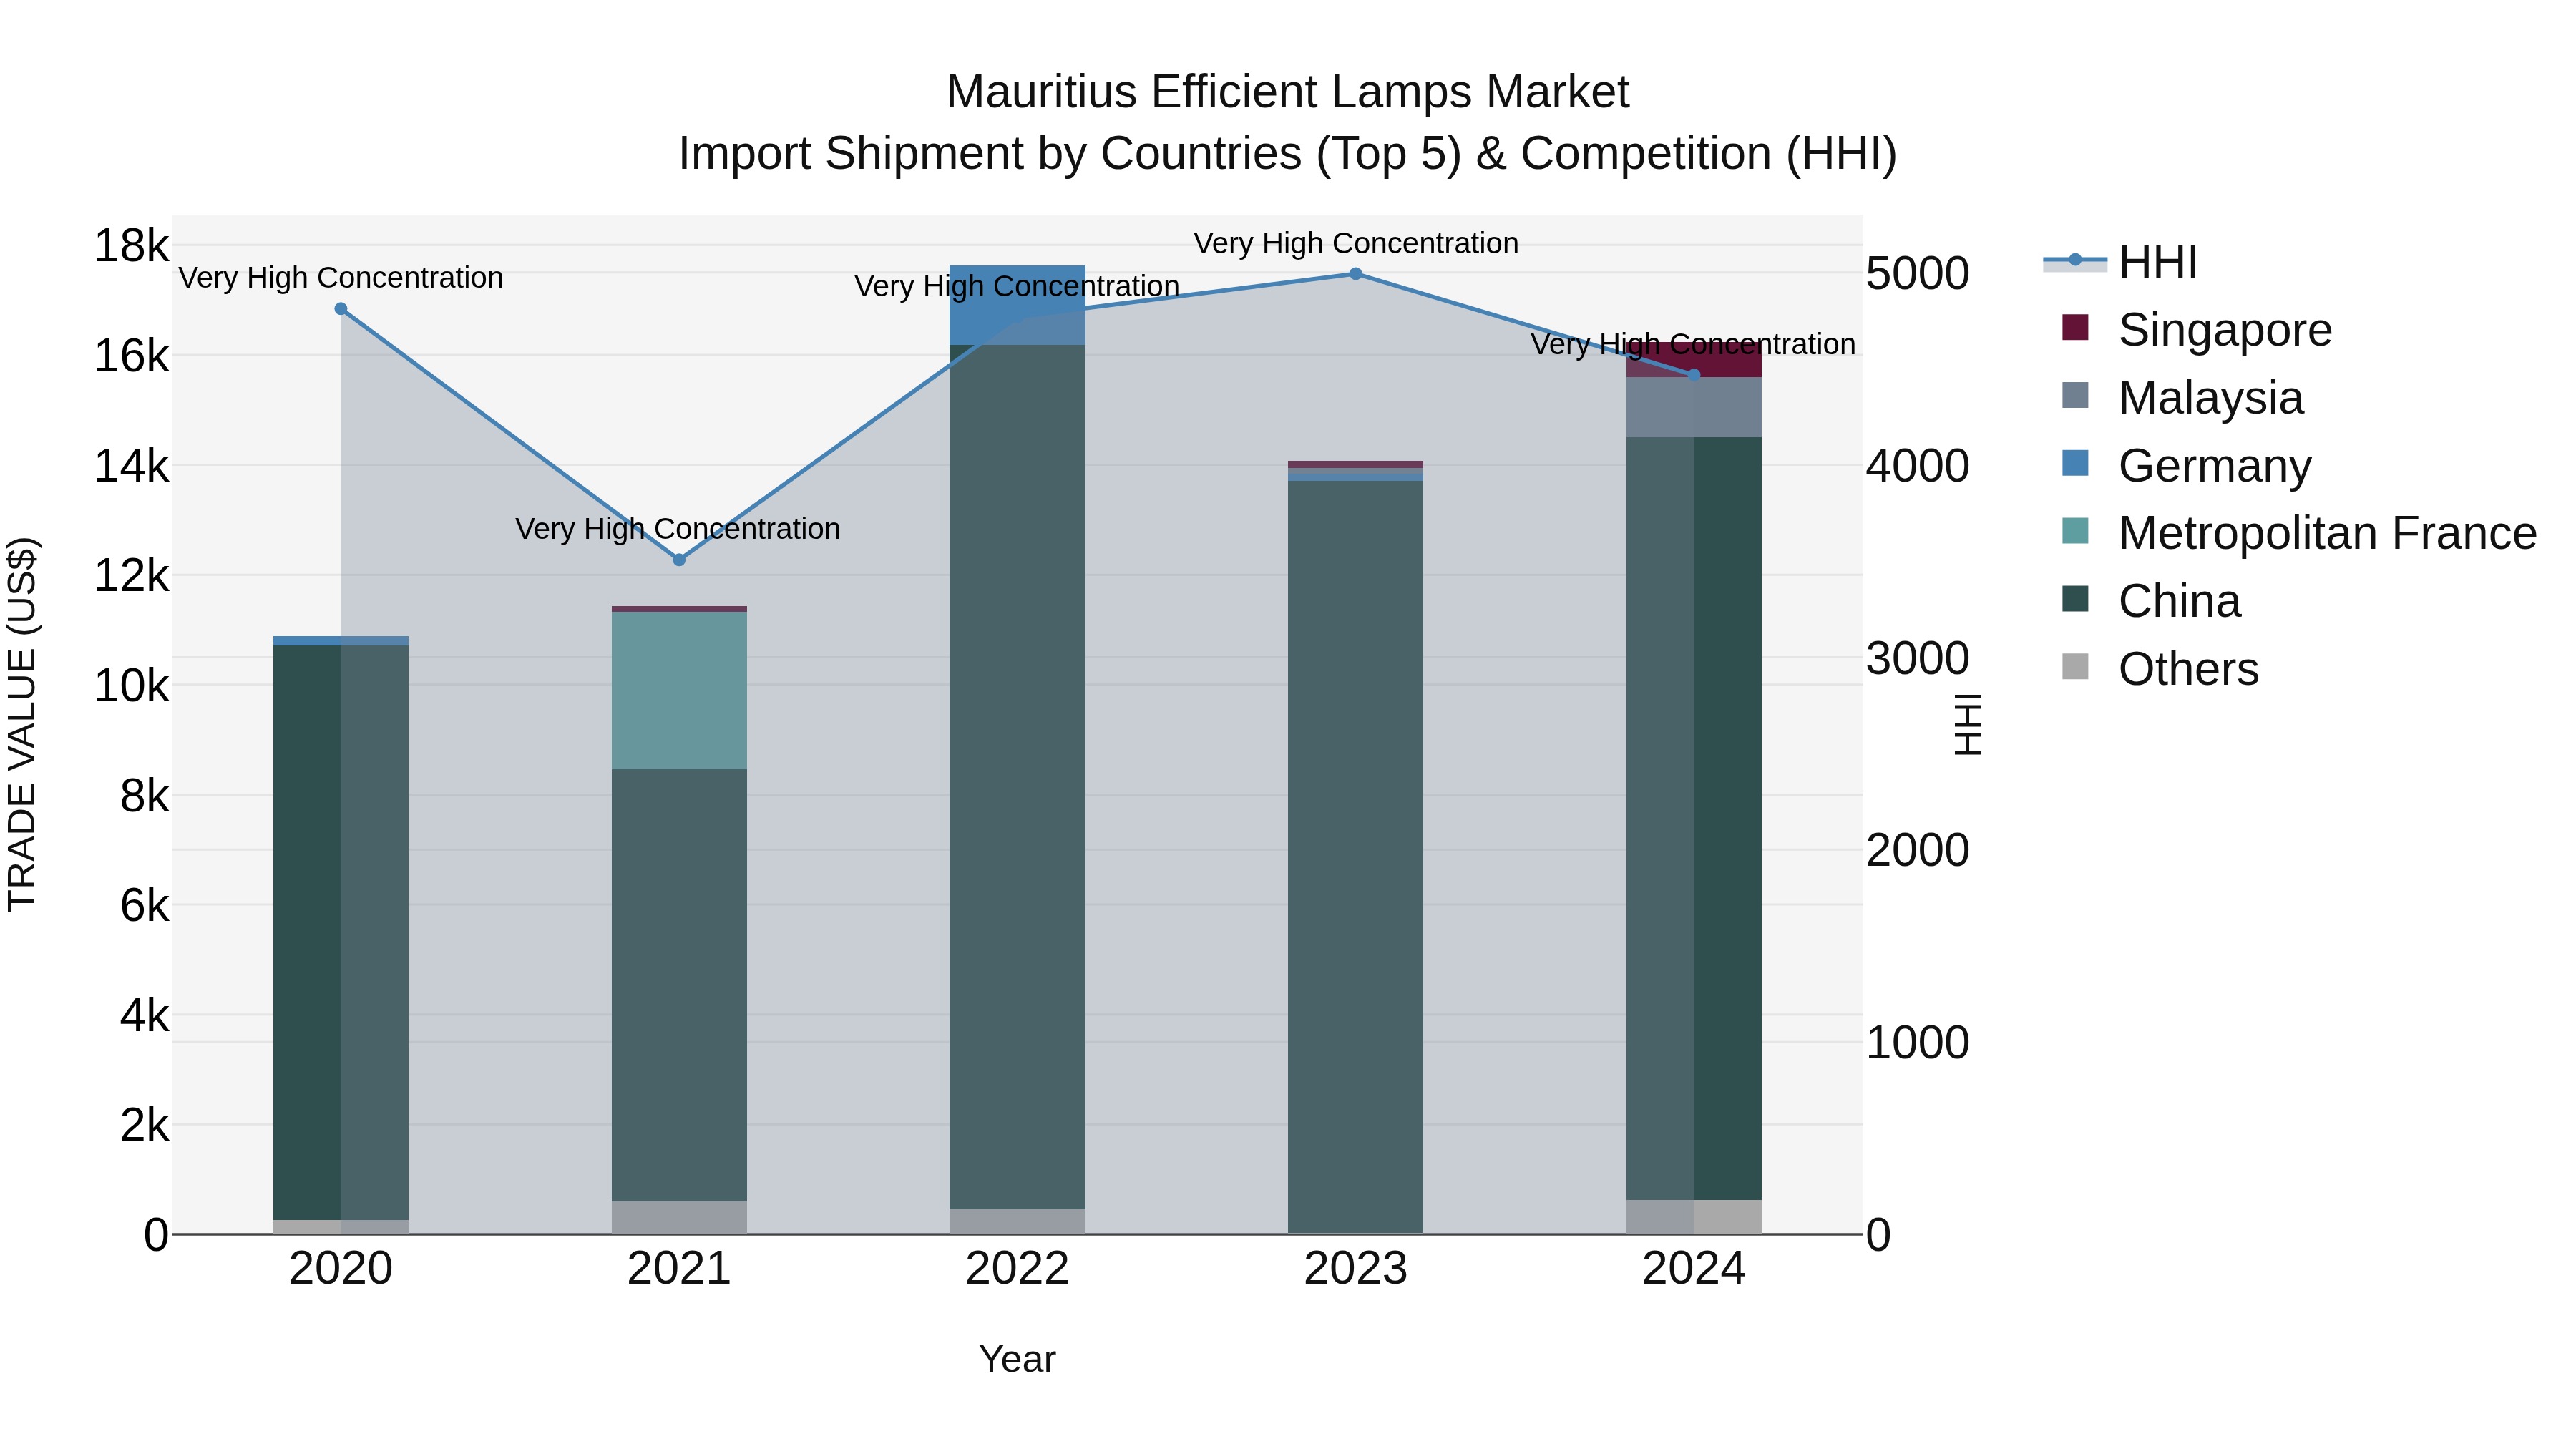Viewport: 2576px width, 1449px height.
Task: Click the 10k left axis tick
Action: pos(131,686)
